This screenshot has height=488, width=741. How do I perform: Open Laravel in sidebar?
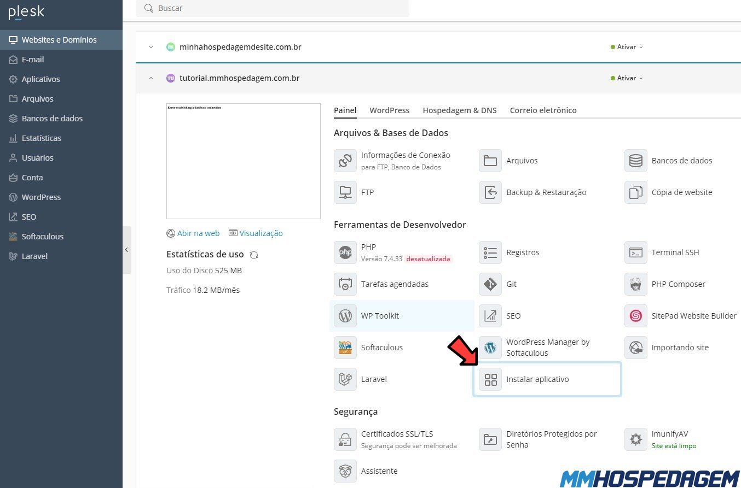61,256
